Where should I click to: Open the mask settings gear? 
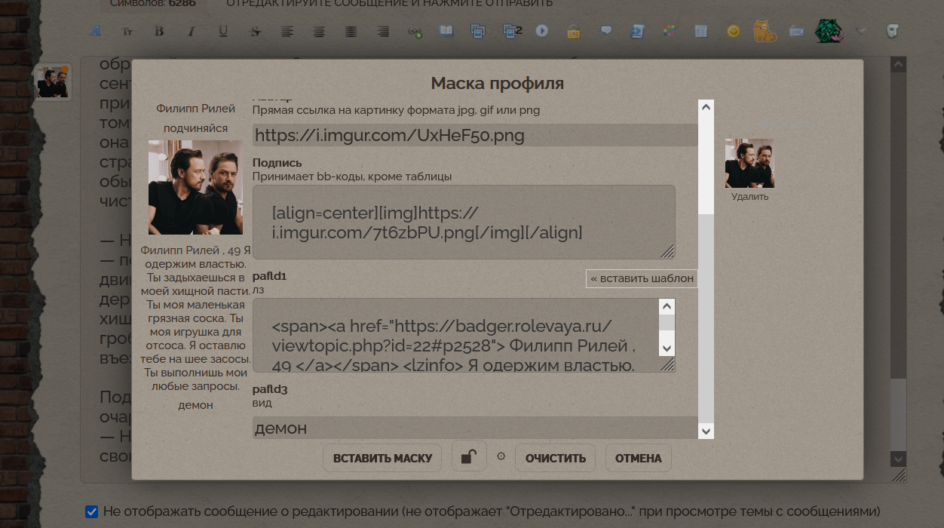tap(501, 456)
